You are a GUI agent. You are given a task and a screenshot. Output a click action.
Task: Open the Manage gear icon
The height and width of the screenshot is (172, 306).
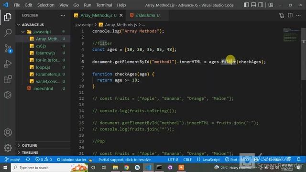click(8, 148)
